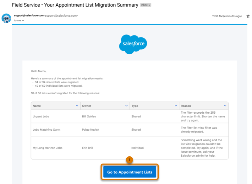This screenshot has height=184, width=252.
Task: Click the support@salesforce.com sender name
Action: [x=29, y=16]
